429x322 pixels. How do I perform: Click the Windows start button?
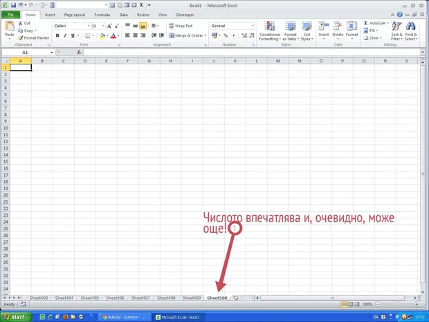pos(14,316)
